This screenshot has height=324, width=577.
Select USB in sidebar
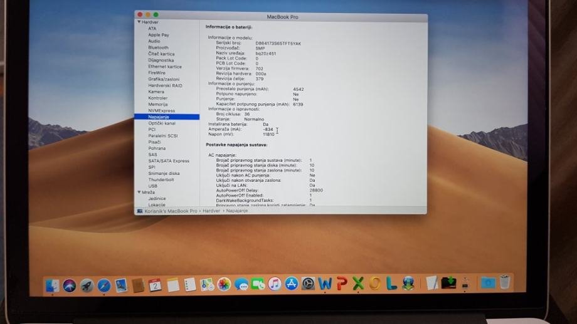click(x=152, y=186)
